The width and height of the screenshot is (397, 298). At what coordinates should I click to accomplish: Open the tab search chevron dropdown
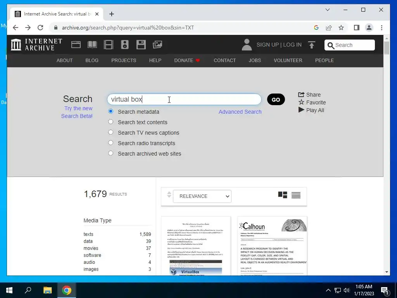coord(327,10)
